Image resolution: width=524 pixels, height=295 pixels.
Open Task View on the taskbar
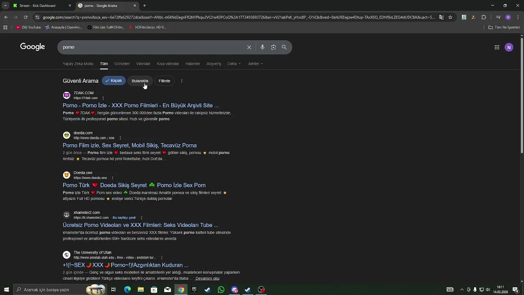click(x=113, y=290)
